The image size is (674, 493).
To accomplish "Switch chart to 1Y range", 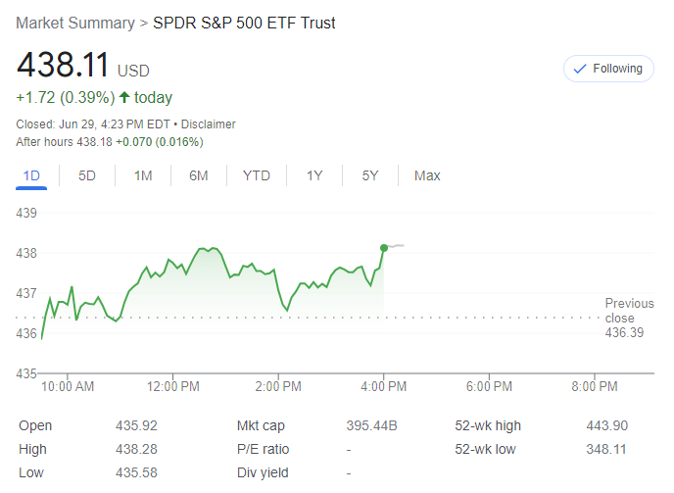I will [314, 175].
